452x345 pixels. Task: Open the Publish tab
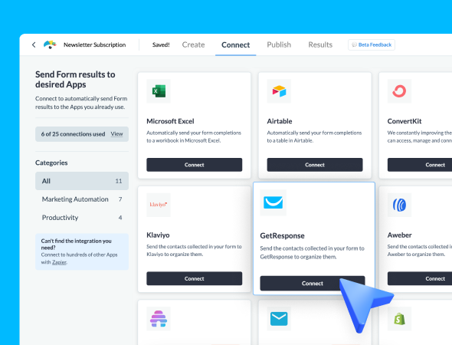pos(279,44)
